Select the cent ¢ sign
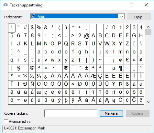Screen dimensions: 154x133 coord(120,60)
